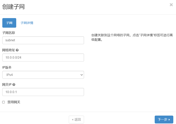Open the IP版本 dropdown

[43, 75]
